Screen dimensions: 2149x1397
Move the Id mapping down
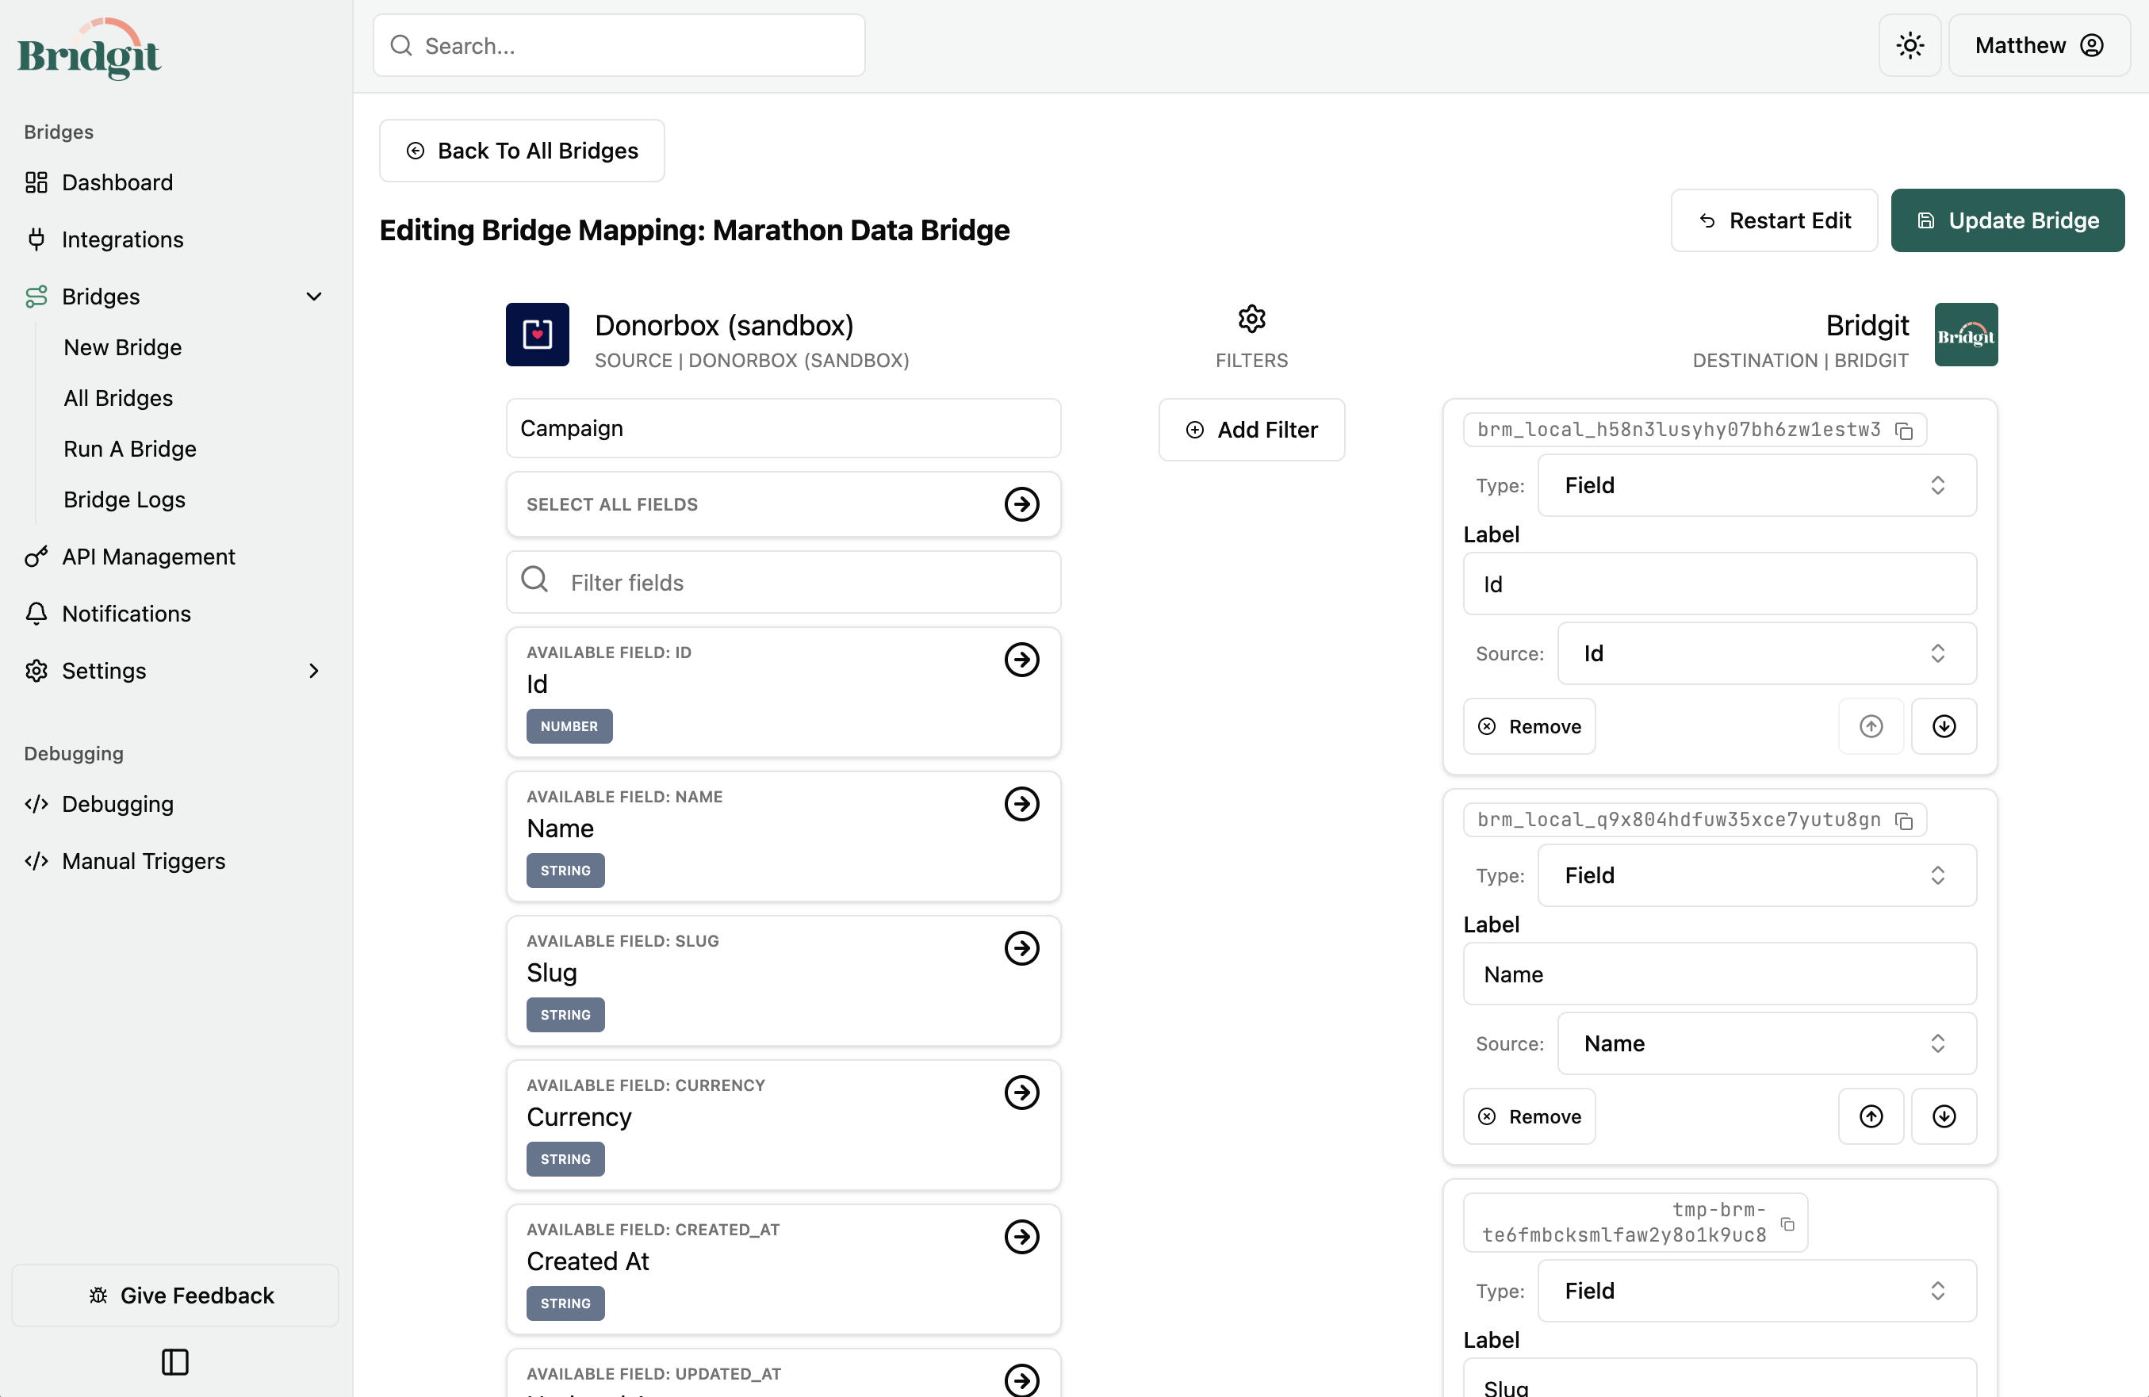1943,726
